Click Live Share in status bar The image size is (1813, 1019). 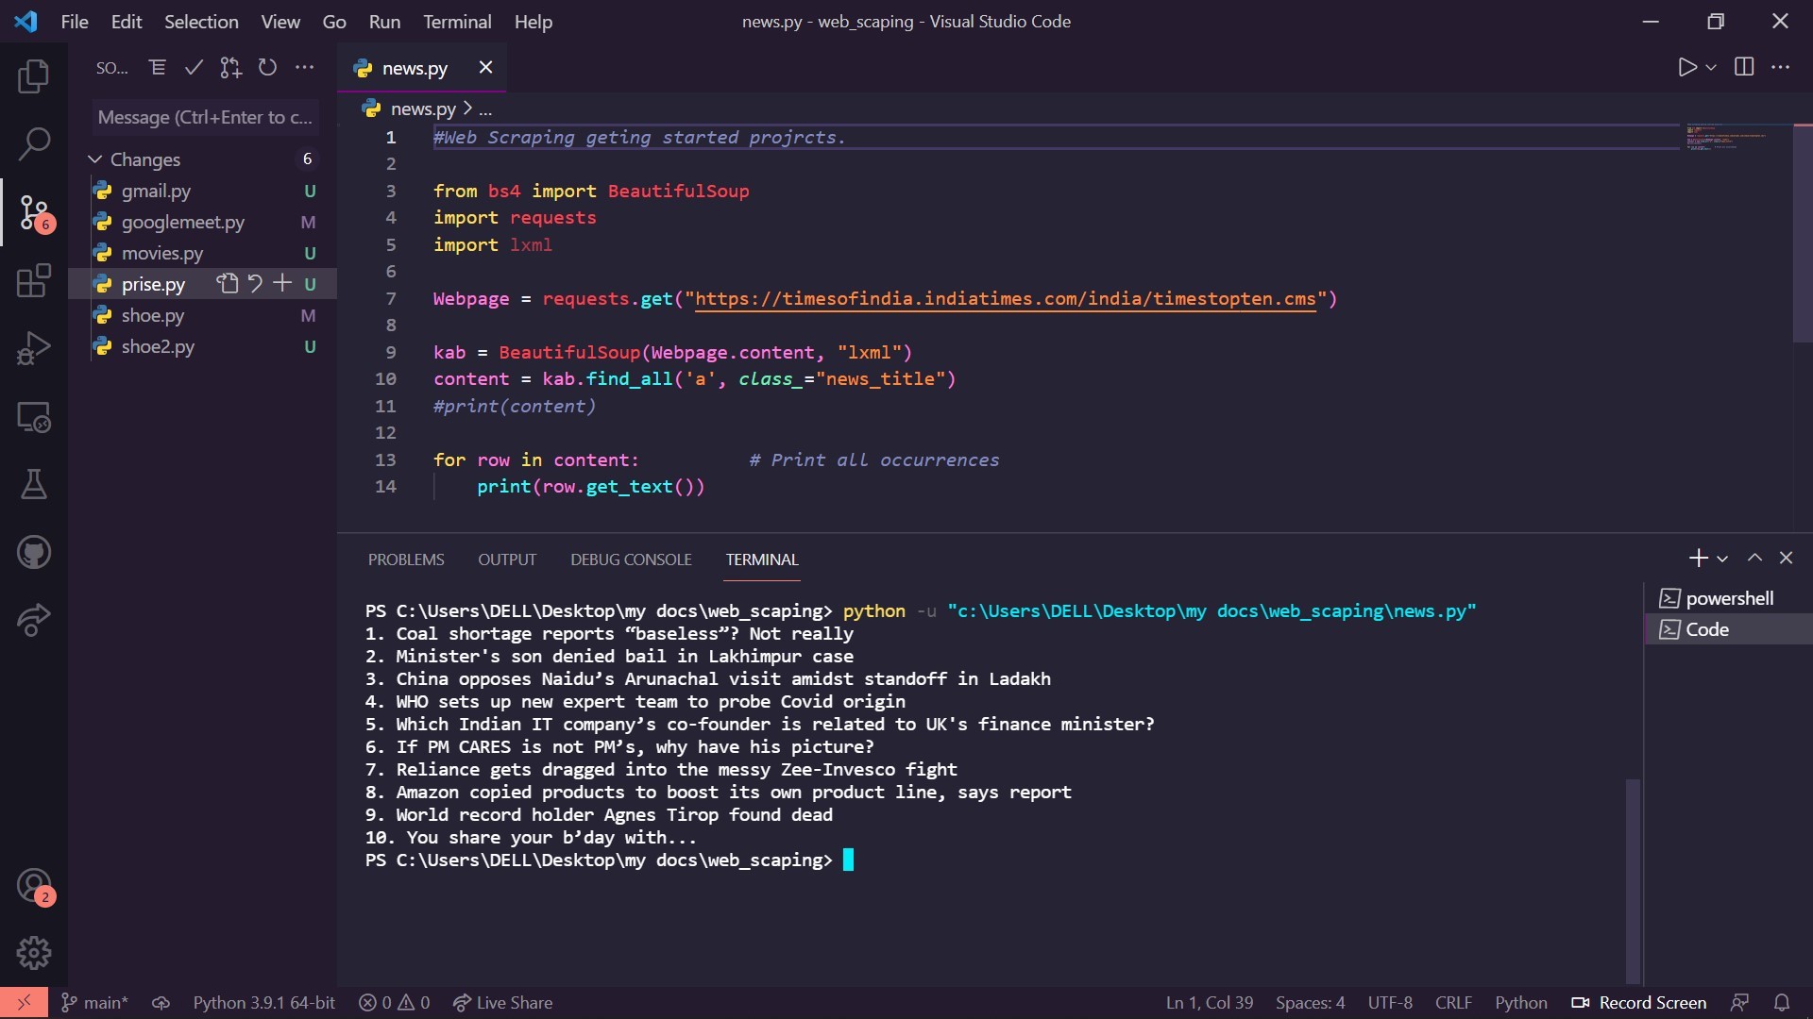click(x=503, y=1002)
